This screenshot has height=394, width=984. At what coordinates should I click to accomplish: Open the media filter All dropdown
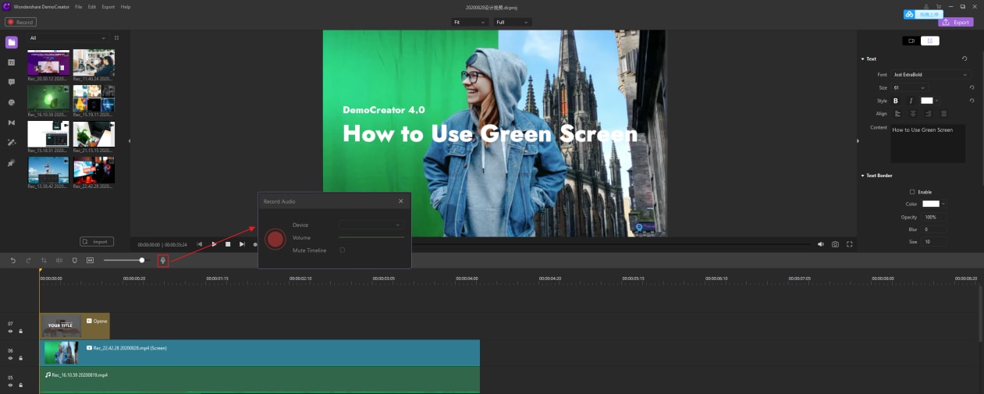pyautogui.click(x=67, y=37)
